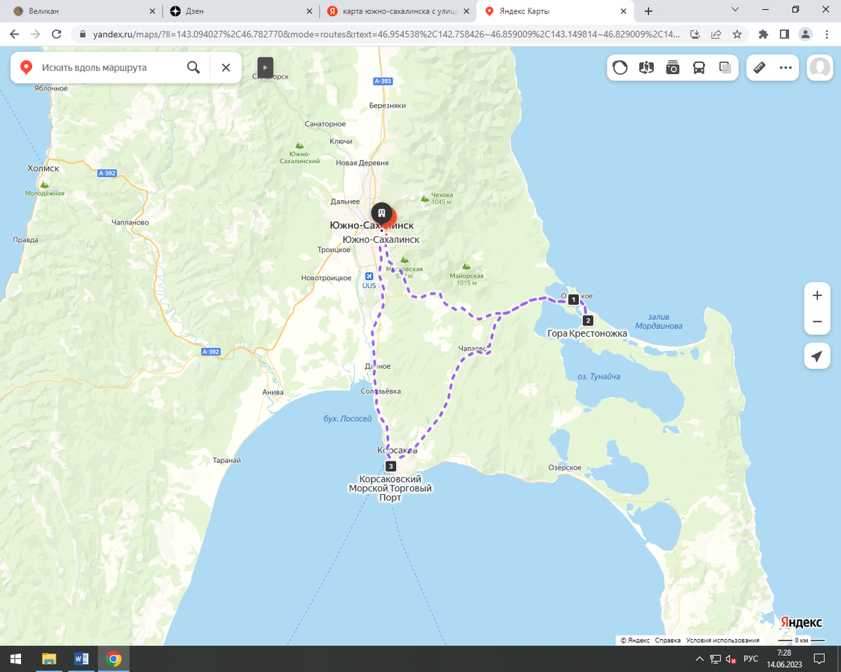Switch the РУС input language indicator
The image size is (841, 672).
pos(751,659)
